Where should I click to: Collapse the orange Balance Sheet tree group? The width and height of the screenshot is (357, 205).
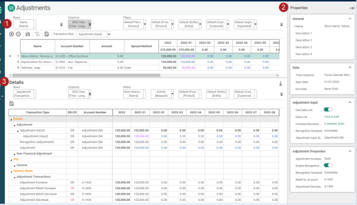pyautogui.click(x=11, y=171)
